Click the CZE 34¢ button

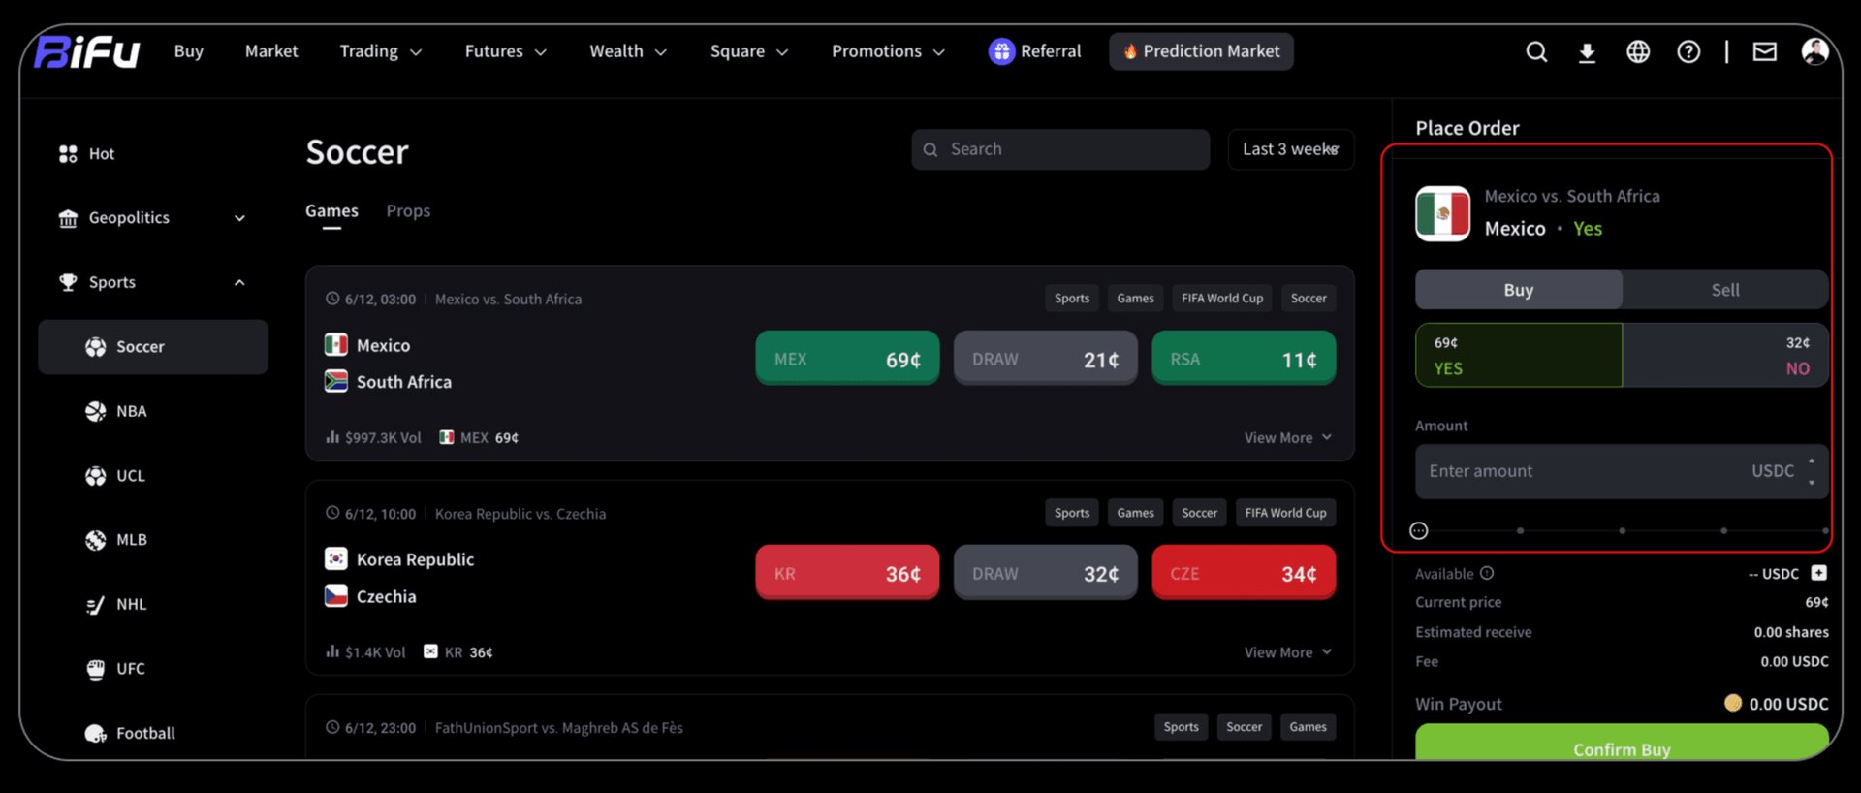point(1244,573)
